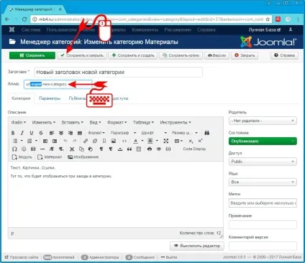Open Доступ dropdown showing Public
The image size is (305, 263).
[263, 162]
